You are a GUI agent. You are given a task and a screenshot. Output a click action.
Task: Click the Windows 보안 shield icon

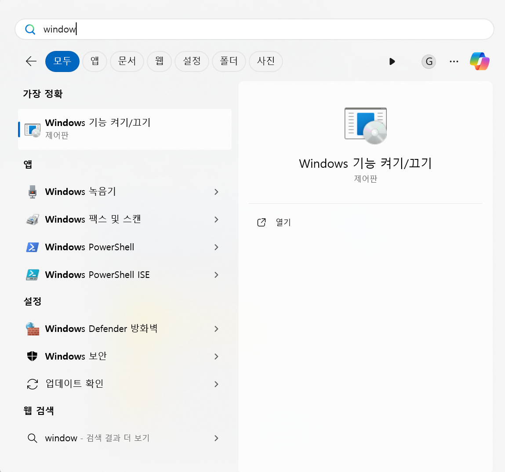[x=32, y=356]
